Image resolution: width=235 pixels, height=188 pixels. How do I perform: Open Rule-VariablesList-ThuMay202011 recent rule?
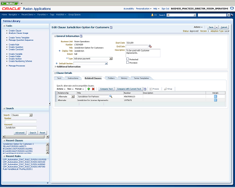(x=18, y=169)
